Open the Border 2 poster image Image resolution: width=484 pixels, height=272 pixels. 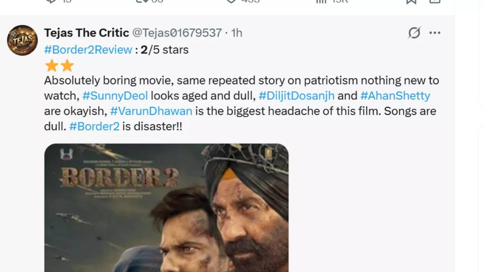coord(166,208)
